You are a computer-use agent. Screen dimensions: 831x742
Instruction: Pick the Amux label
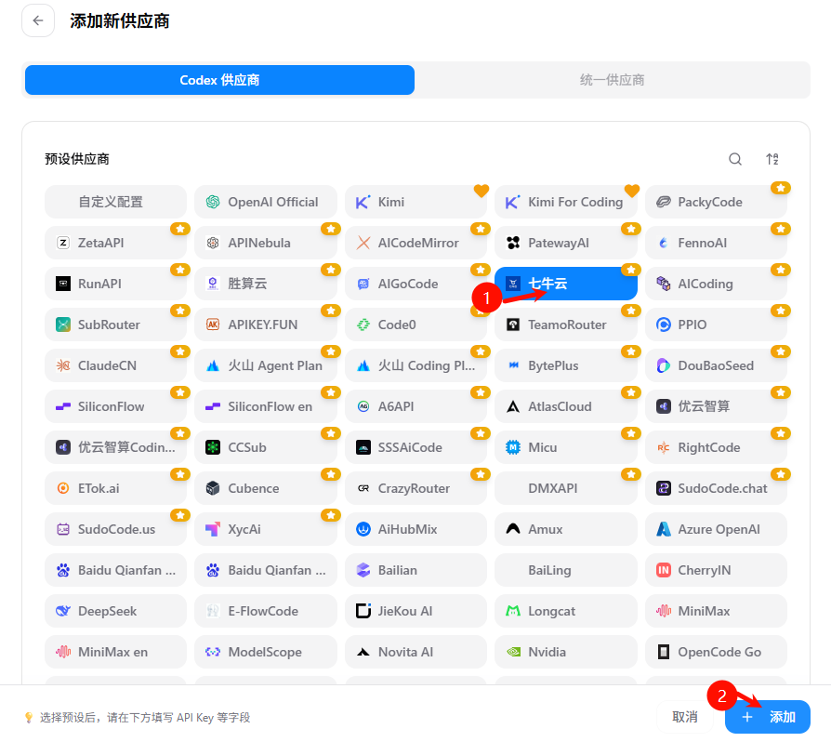pos(546,529)
